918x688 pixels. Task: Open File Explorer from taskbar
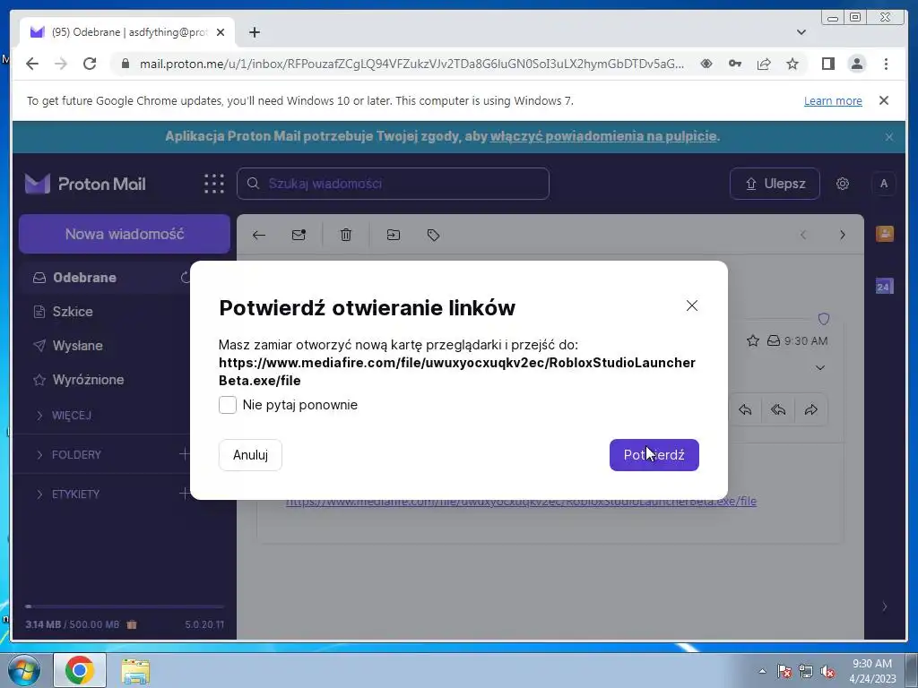(x=135, y=670)
